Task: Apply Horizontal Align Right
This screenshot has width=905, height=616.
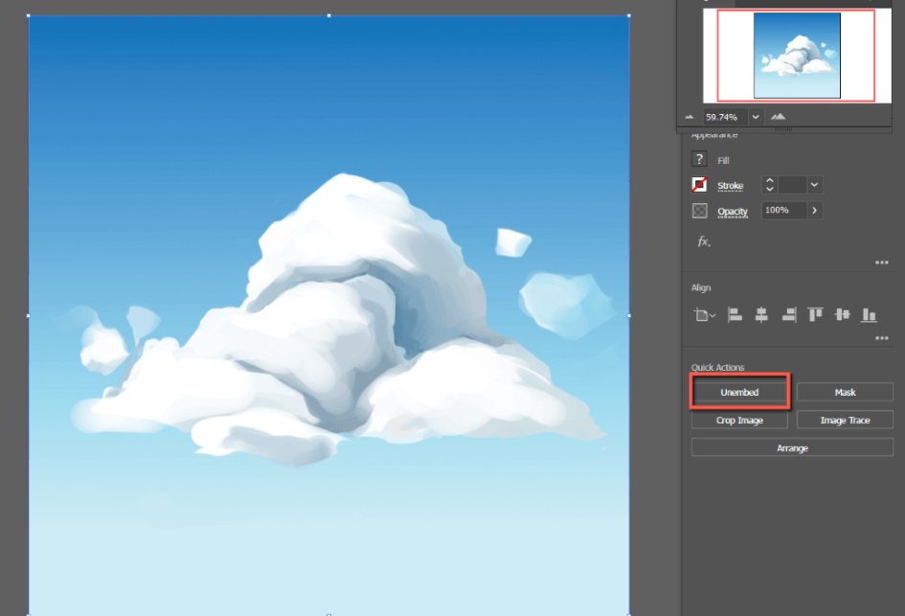Action: [x=789, y=314]
